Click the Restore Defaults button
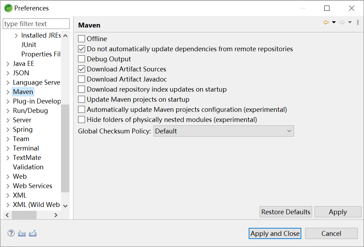The image size is (364, 247). 286,212
